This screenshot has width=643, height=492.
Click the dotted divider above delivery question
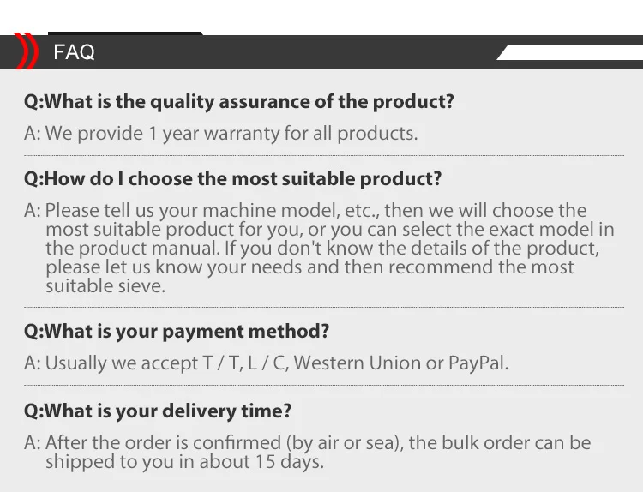(324, 386)
